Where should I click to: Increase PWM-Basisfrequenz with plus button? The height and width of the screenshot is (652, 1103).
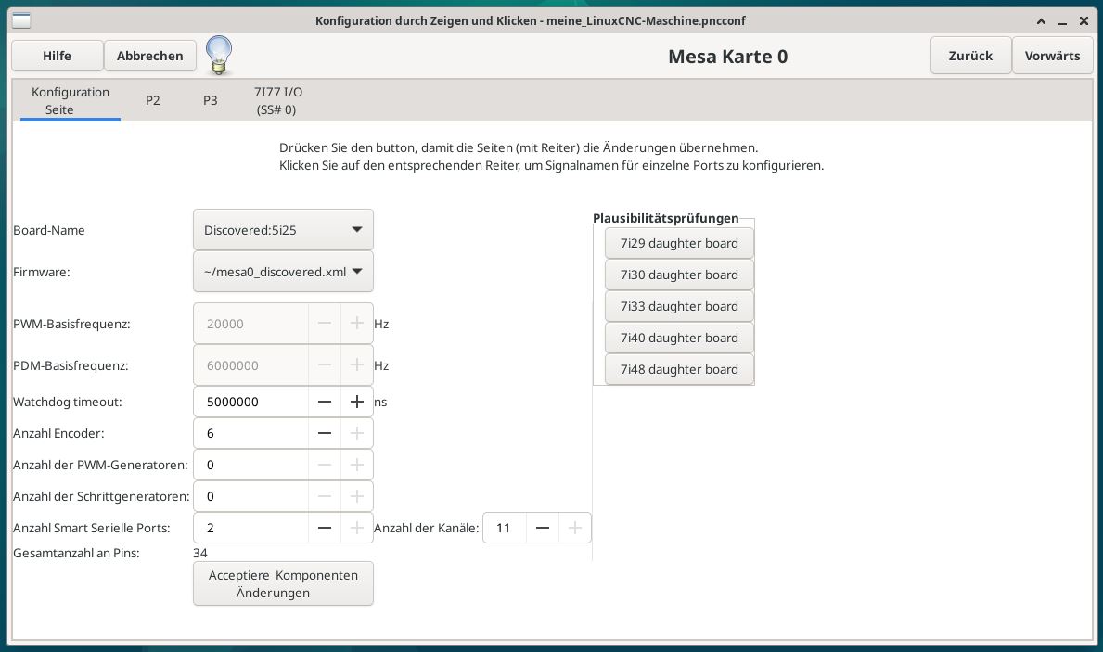[x=356, y=324]
